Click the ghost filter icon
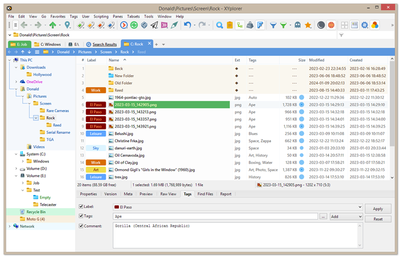 [297, 25]
